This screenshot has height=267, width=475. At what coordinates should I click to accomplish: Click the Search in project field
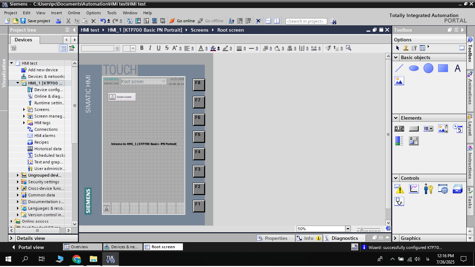coord(306,21)
